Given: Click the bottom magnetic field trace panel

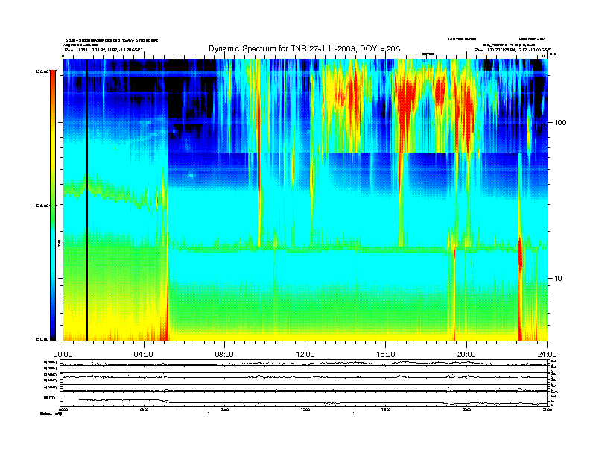Looking at the screenshot, I should point(305,399).
